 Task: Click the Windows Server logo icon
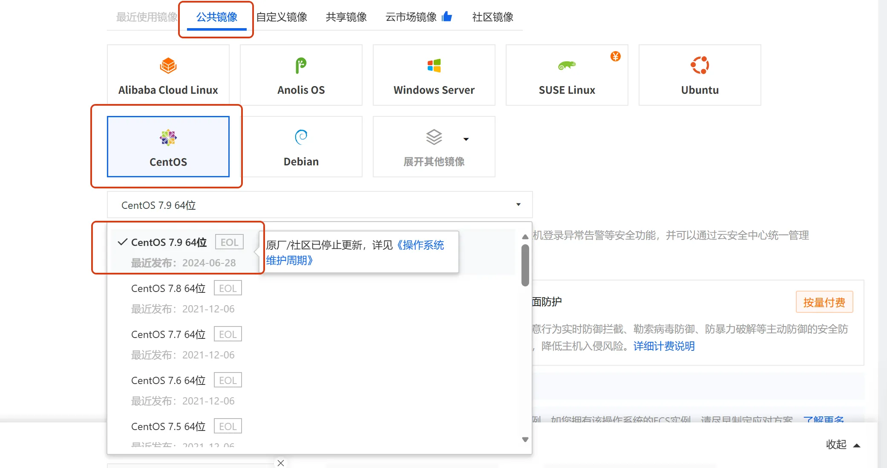[434, 66]
